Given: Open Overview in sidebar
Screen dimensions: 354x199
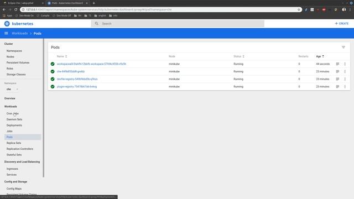Looking at the screenshot, I should coord(10,98).
